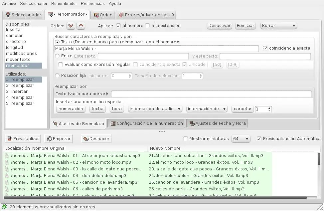
Task: Select 'directorio' in Disponibles list
Action: tap(16, 42)
